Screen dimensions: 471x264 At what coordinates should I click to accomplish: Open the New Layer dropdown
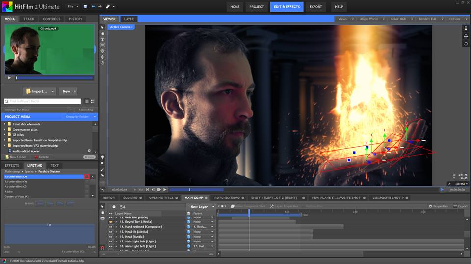(201, 207)
